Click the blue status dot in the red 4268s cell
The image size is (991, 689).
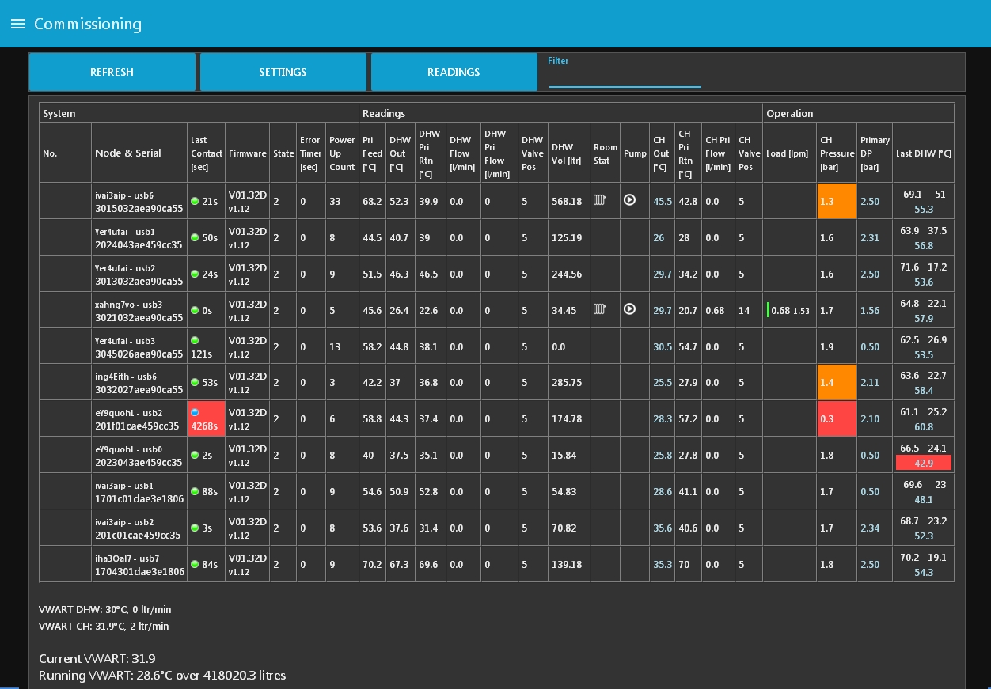coord(195,412)
